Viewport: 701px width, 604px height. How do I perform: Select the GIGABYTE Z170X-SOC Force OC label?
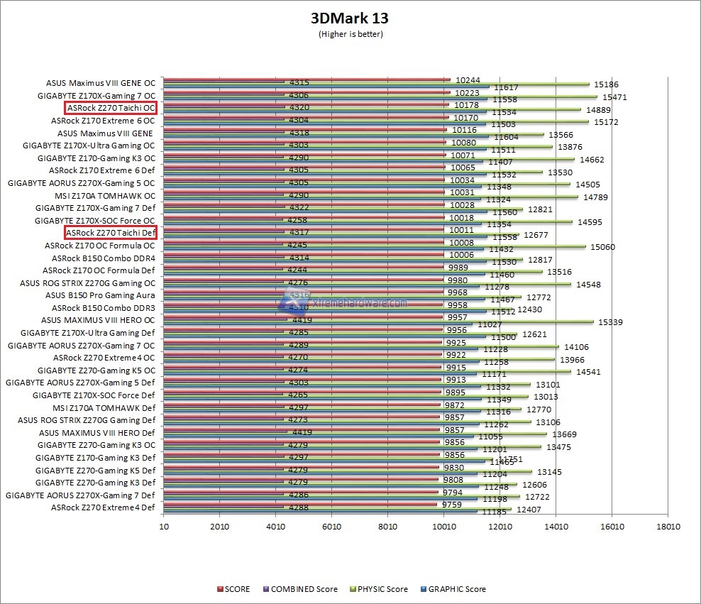tap(95, 221)
